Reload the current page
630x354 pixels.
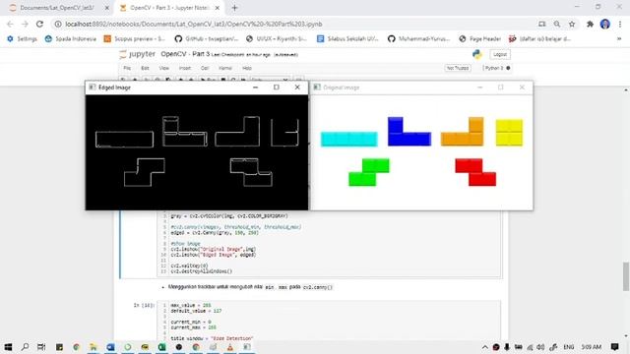pyautogui.click(x=39, y=24)
